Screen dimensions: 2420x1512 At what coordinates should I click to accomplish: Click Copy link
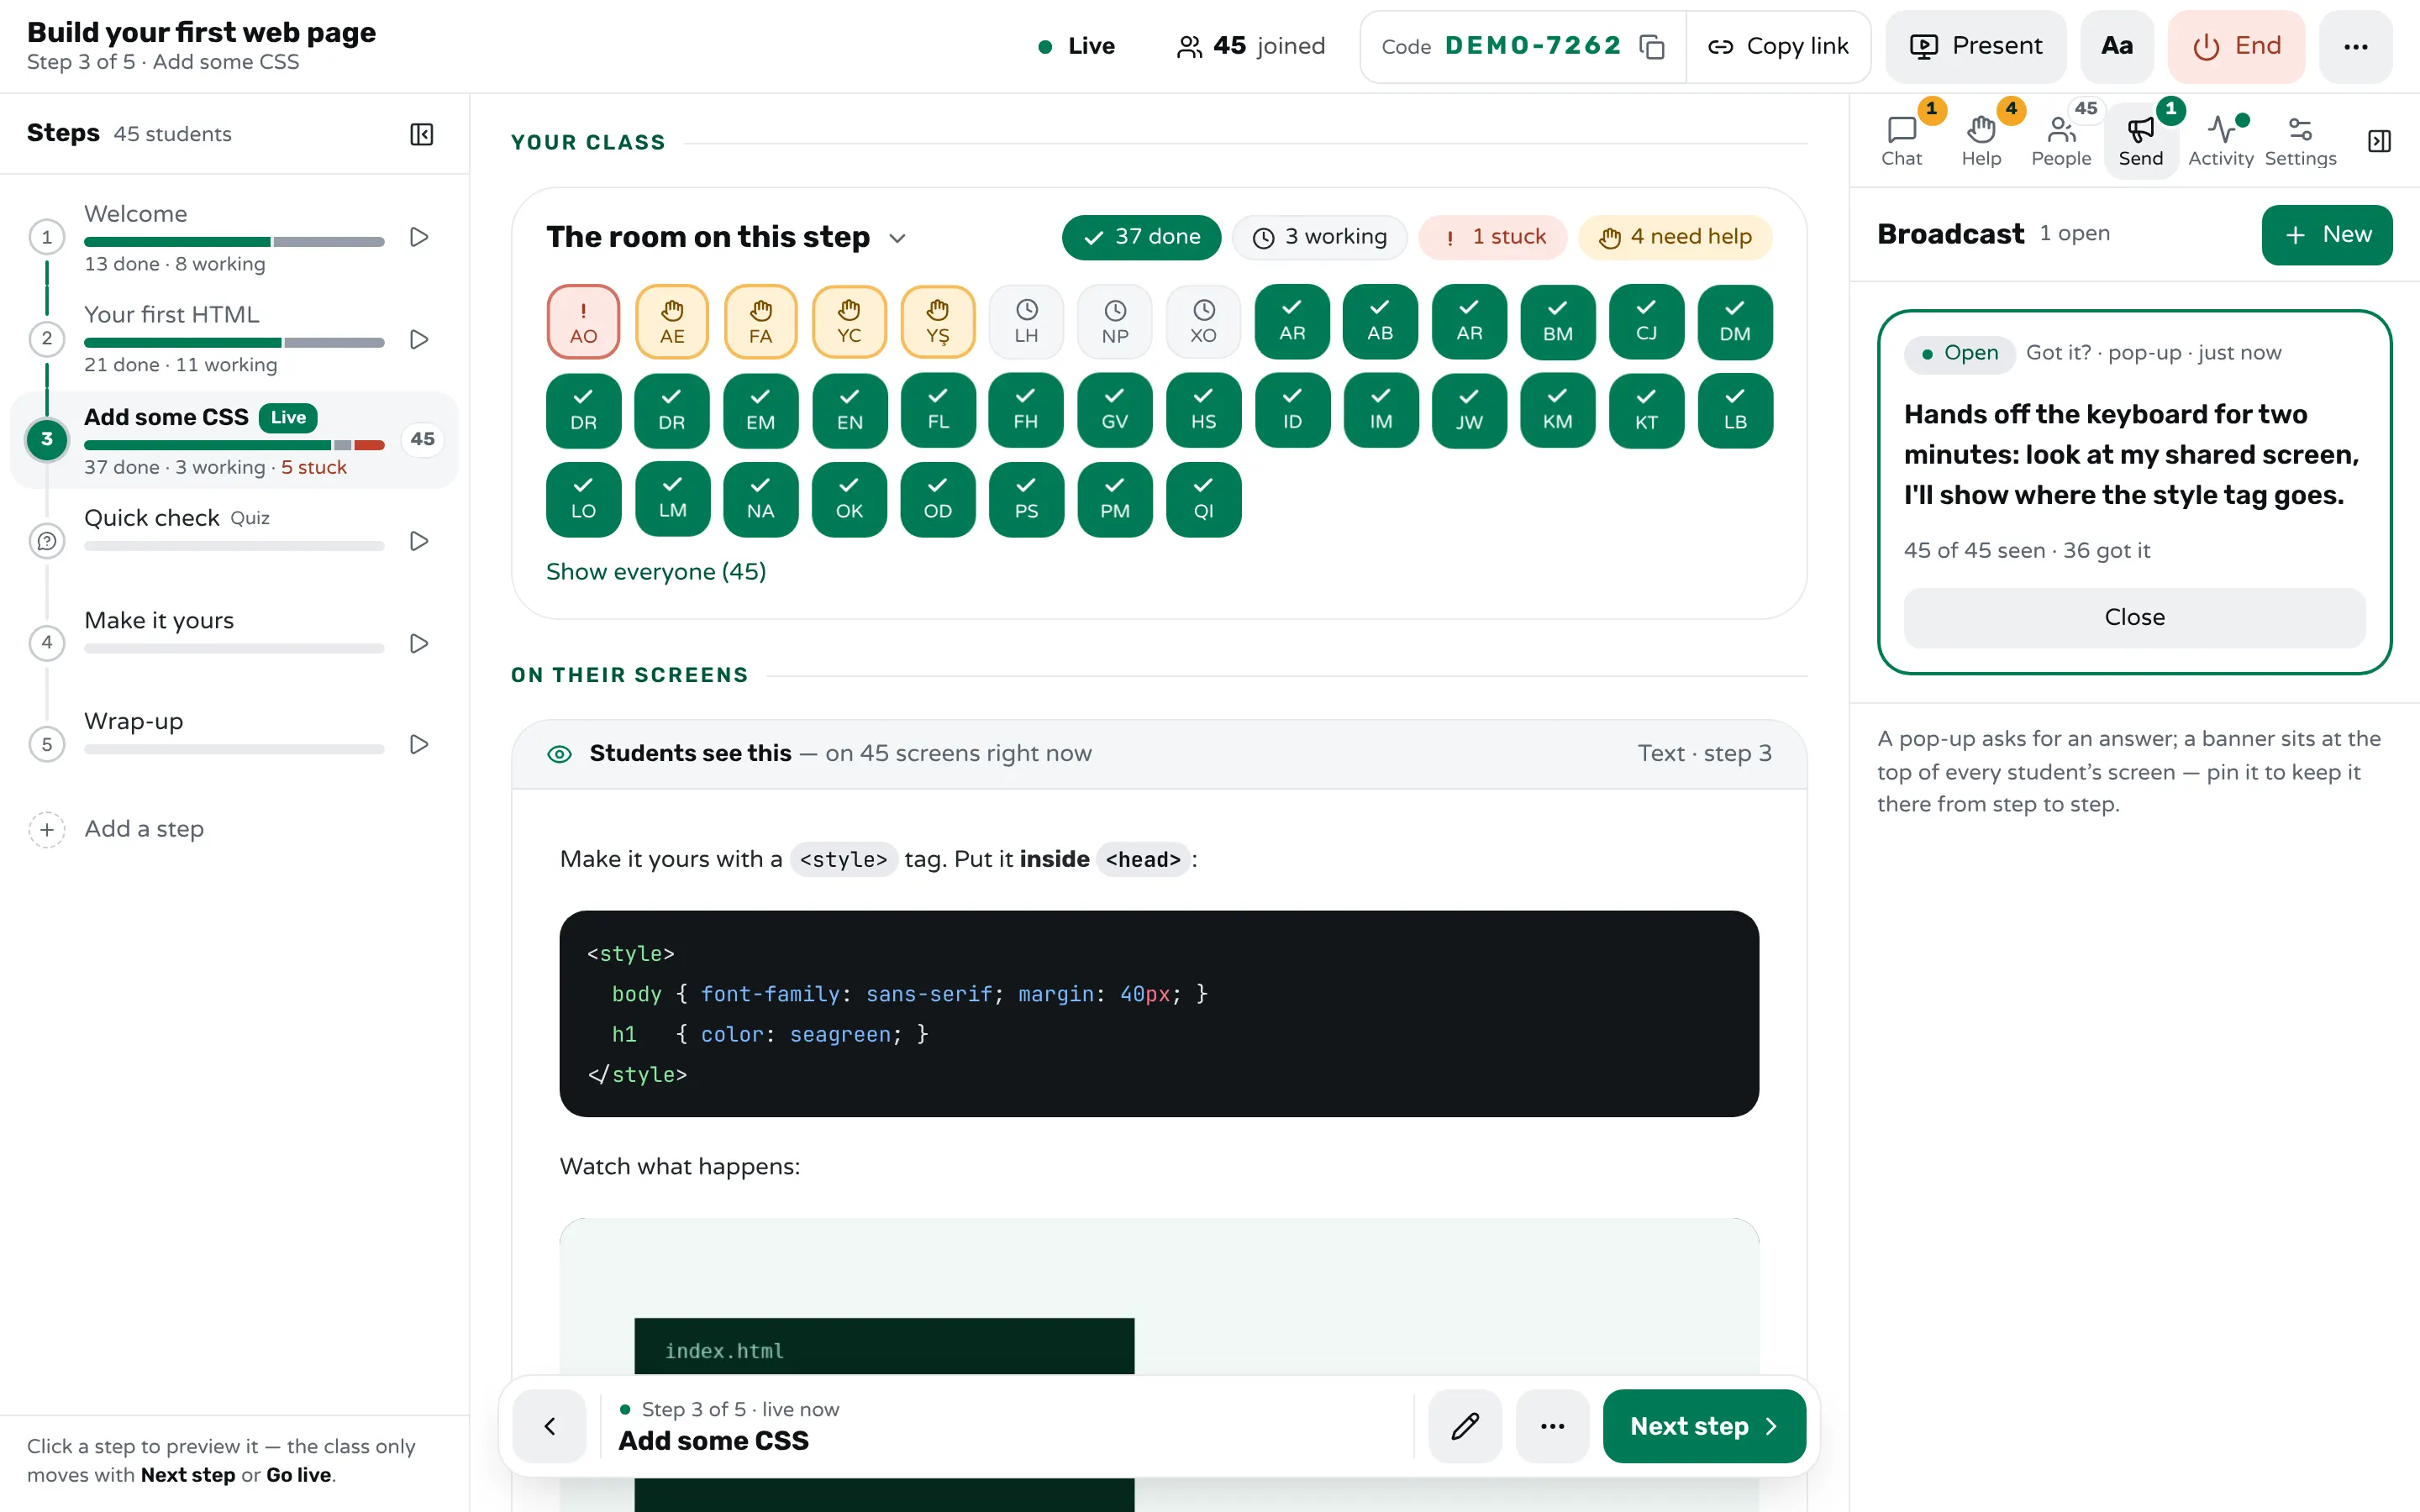point(1778,47)
